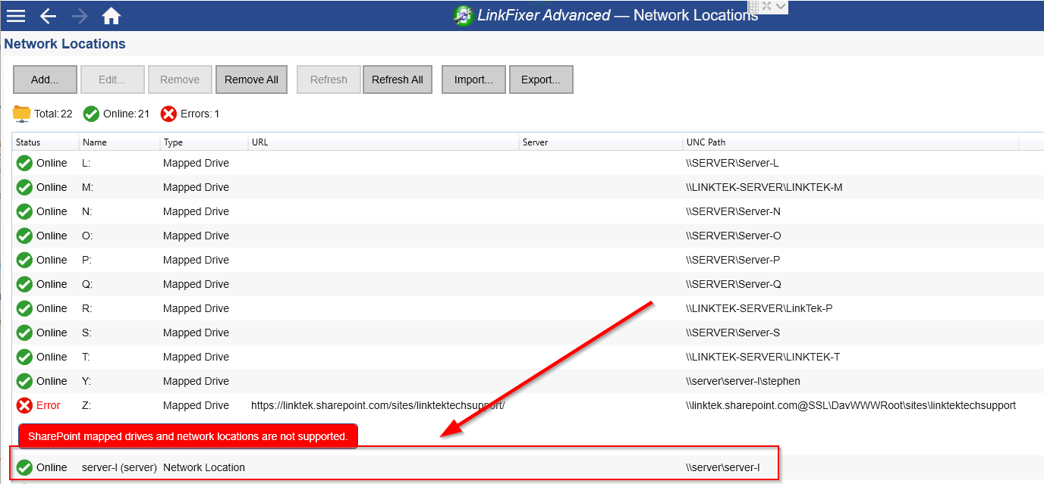Sort by the Name column header
The width and height of the screenshot is (1044, 484).
120,142
